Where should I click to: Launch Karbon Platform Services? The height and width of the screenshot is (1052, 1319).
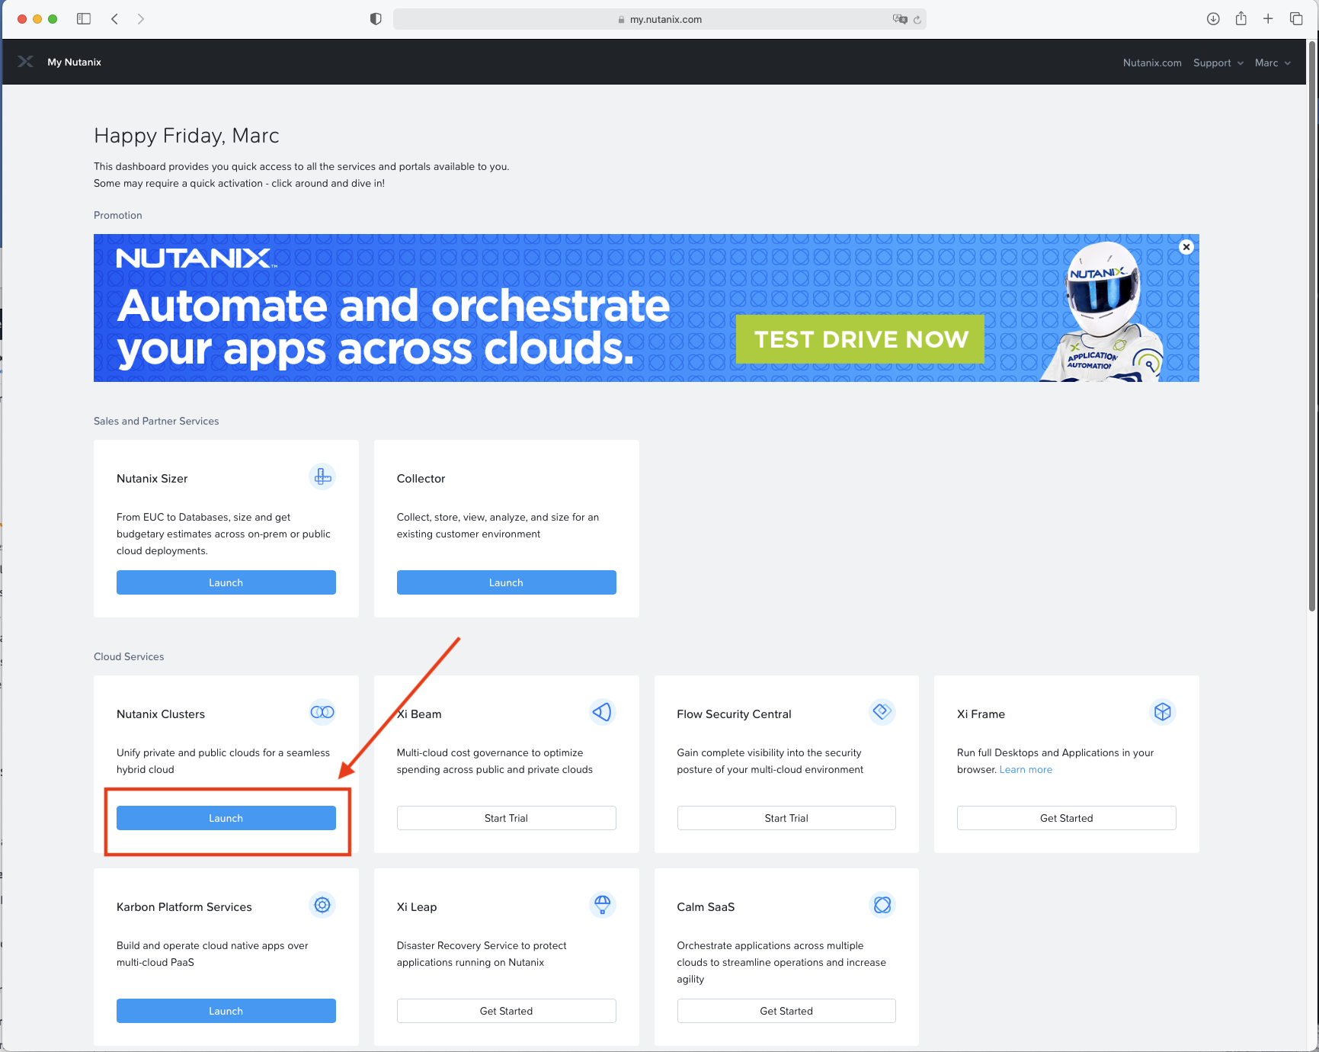click(226, 1011)
